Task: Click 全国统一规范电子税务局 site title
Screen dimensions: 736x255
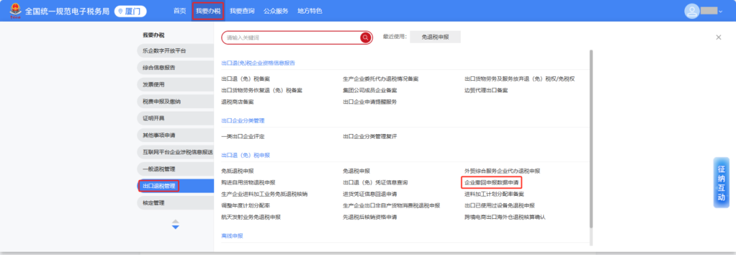Action: click(67, 12)
